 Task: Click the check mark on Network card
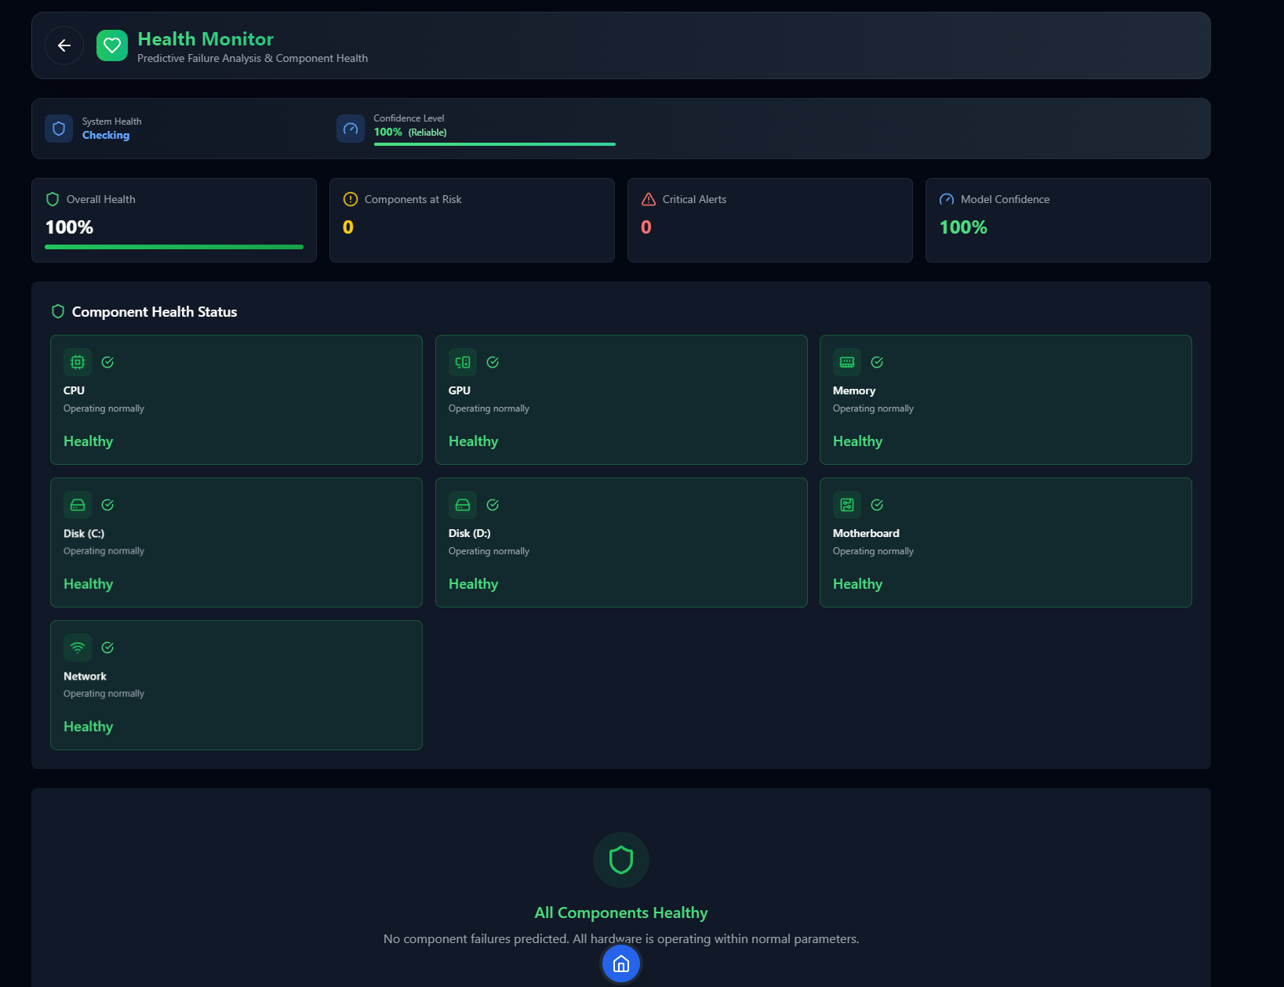[x=107, y=648]
